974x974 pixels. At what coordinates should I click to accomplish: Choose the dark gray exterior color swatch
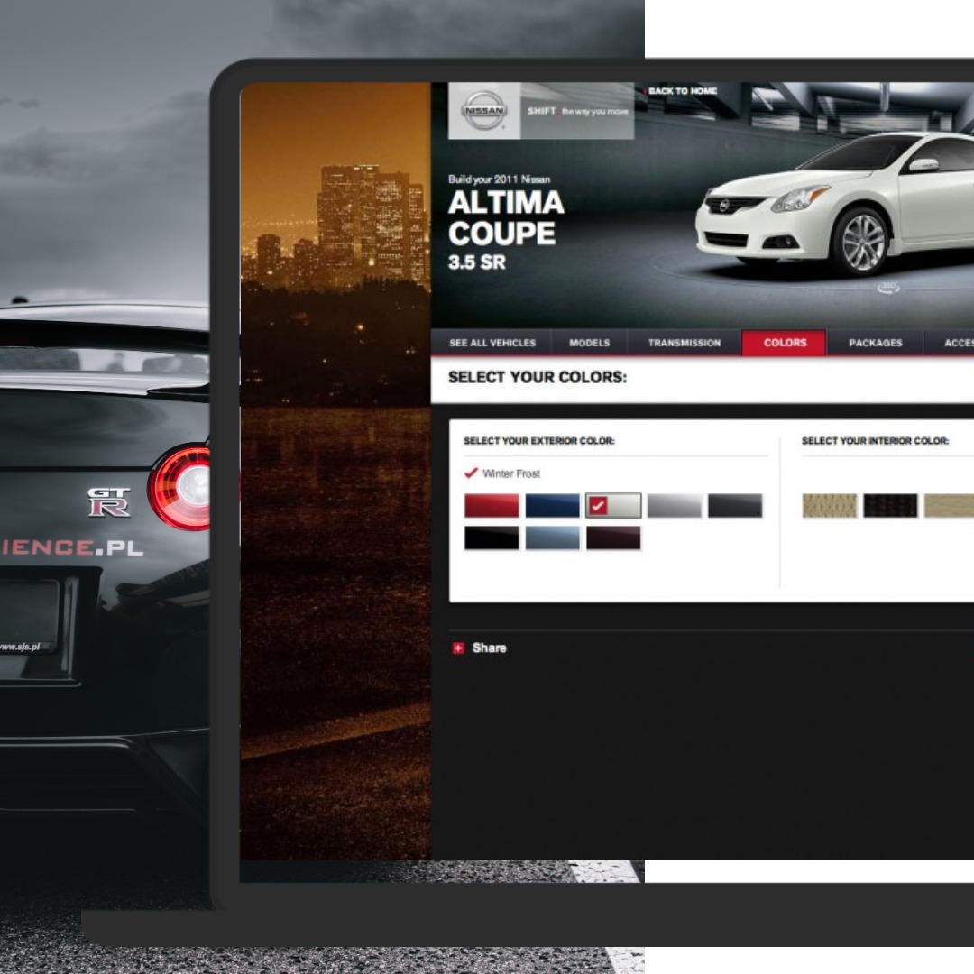pyautogui.click(x=735, y=506)
